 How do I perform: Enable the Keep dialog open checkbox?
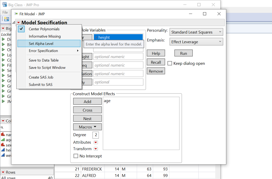click(170, 63)
